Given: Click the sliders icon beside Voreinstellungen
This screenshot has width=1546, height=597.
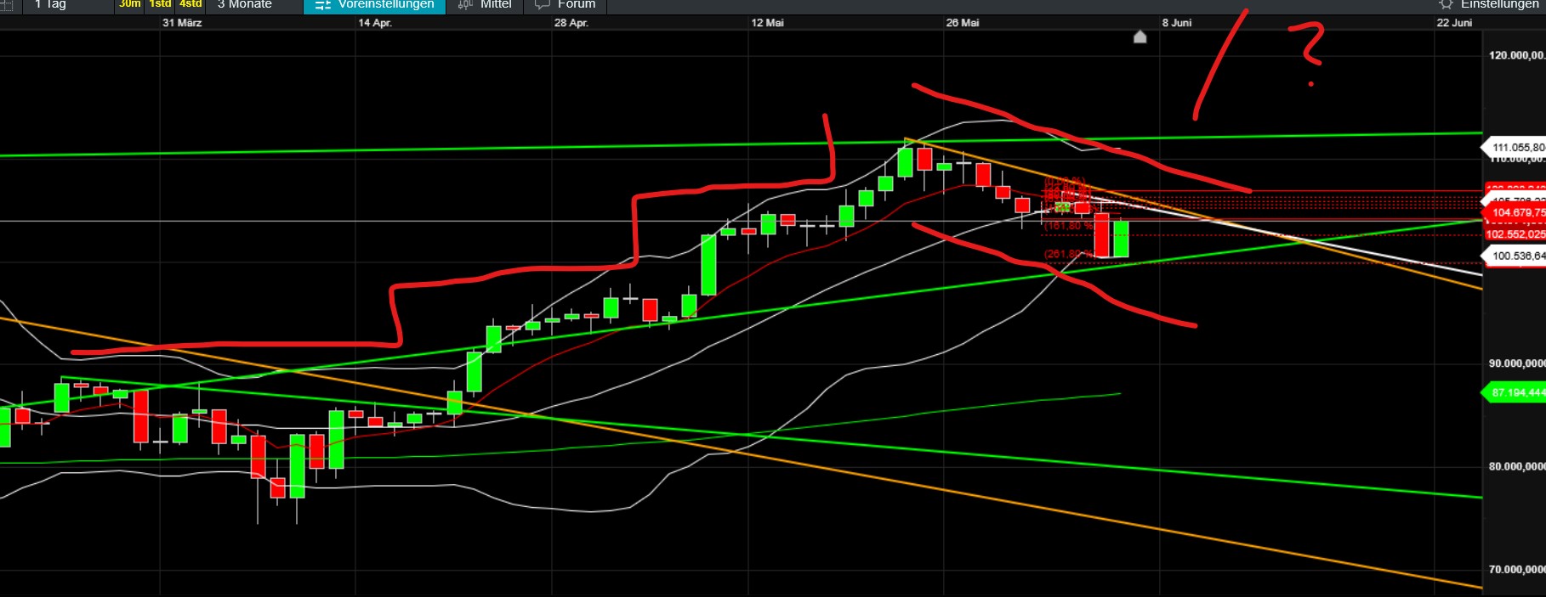Looking at the screenshot, I should point(322,4).
